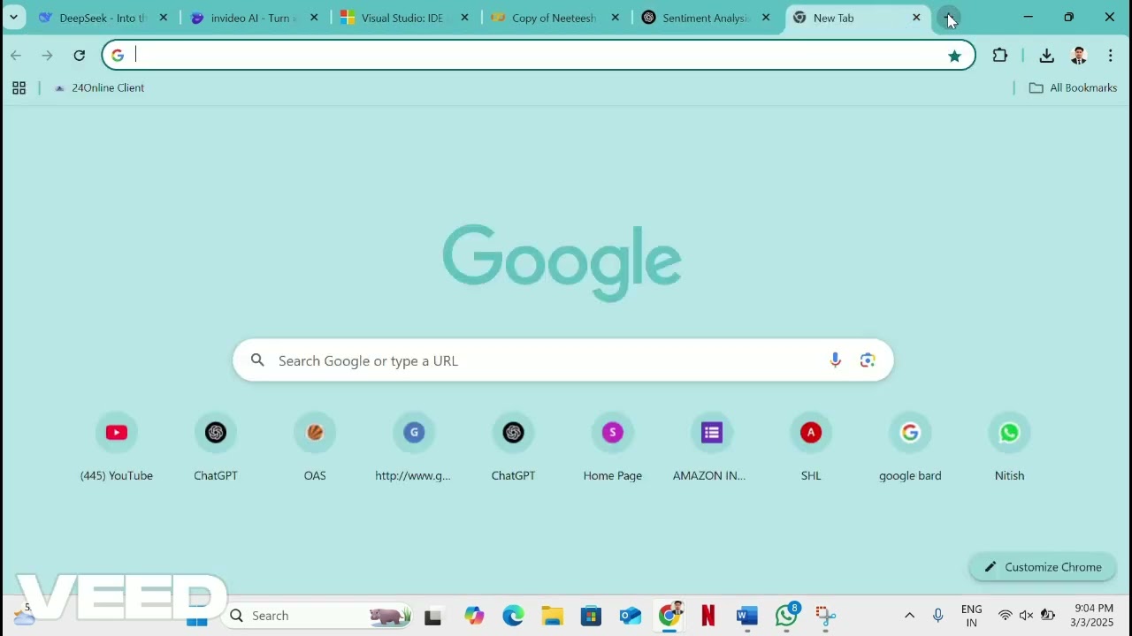This screenshot has height=636, width=1132.
Task: Click the address bar field
Action: (539, 56)
